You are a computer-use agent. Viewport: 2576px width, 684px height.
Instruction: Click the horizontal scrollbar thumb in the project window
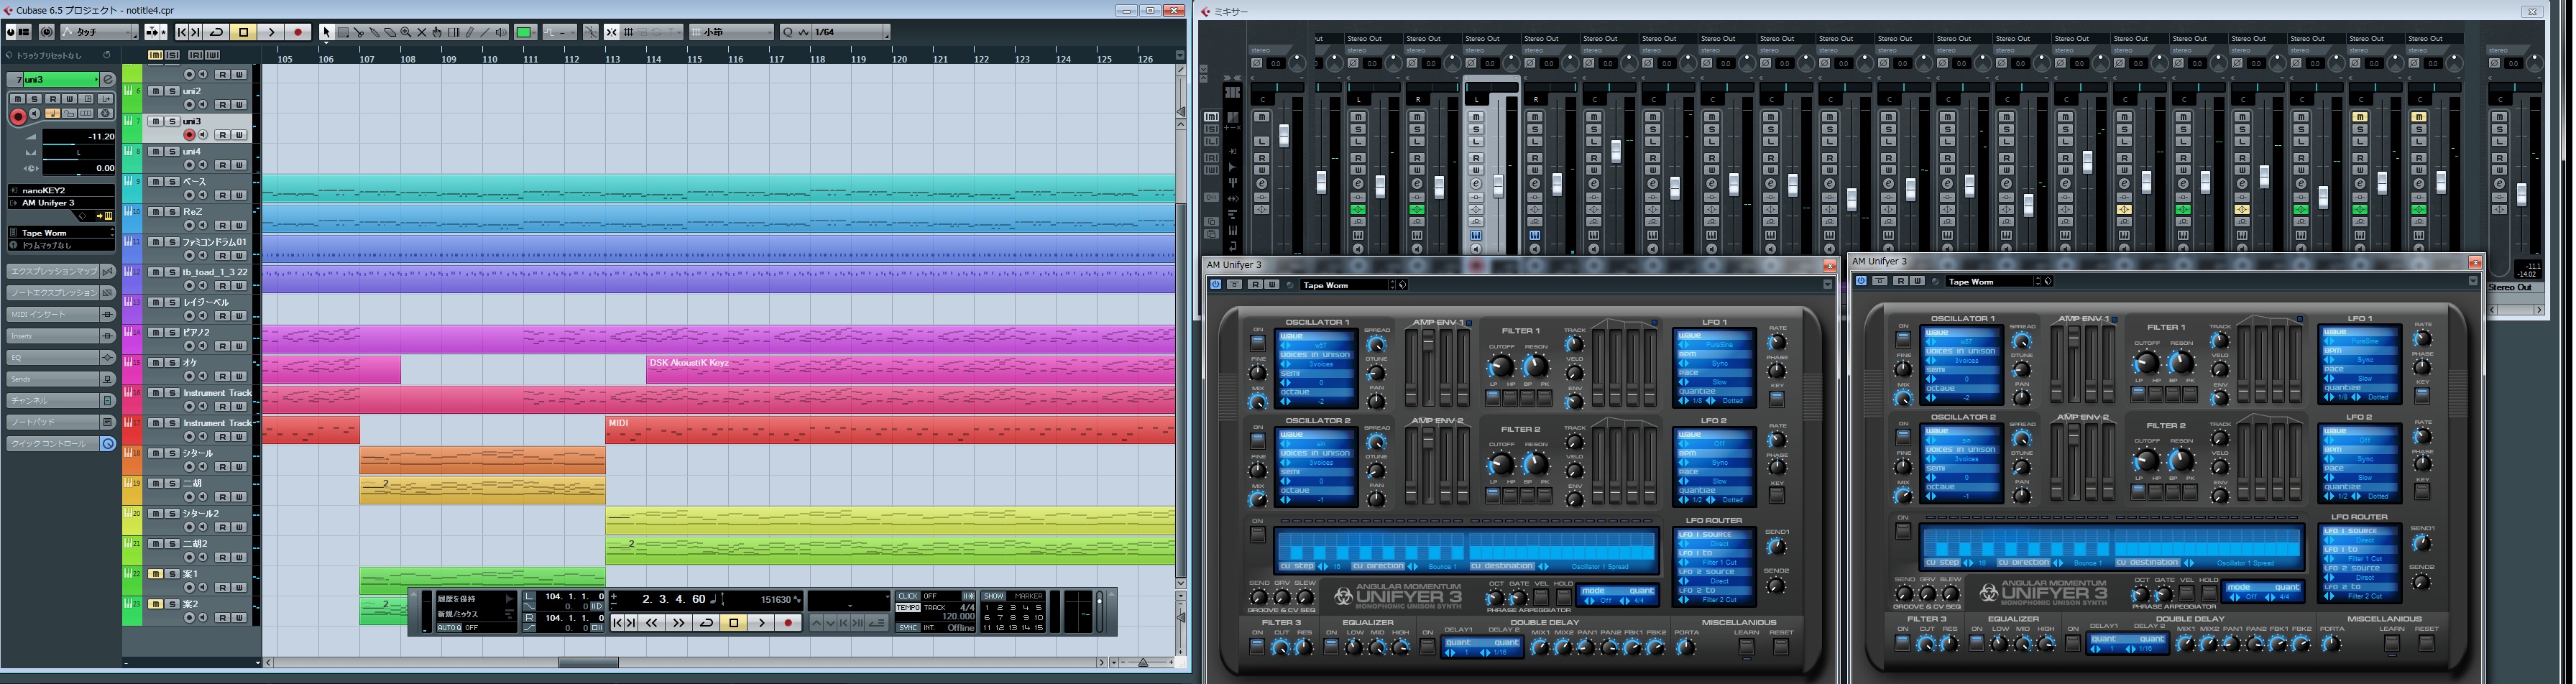pos(588,662)
